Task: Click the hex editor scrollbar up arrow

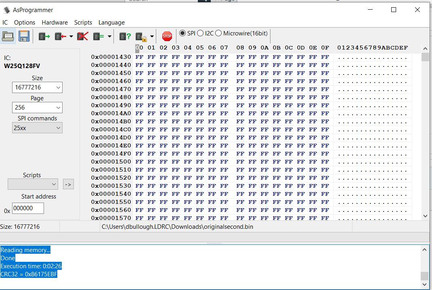Action: click(425, 49)
